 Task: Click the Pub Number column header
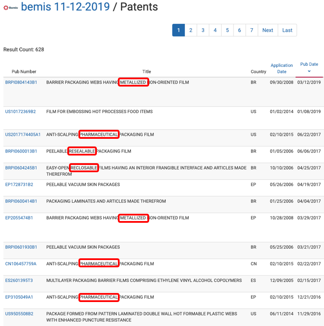click(24, 72)
